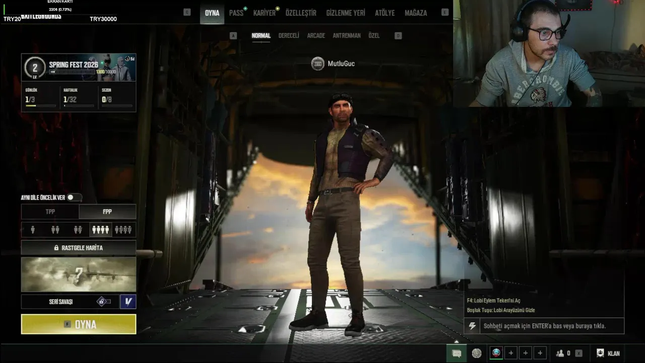The height and width of the screenshot is (363, 645).
Task: Open SEZON season missions 0/8
Action: click(x=116, y=97)
